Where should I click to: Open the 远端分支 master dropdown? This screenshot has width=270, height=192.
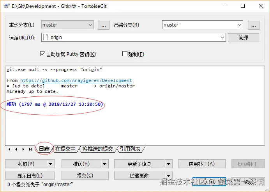coord(203,25)
